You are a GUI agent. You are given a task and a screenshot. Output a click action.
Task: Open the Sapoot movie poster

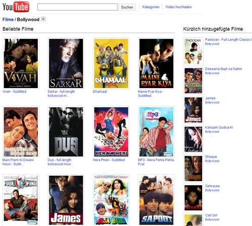point(156,200)
